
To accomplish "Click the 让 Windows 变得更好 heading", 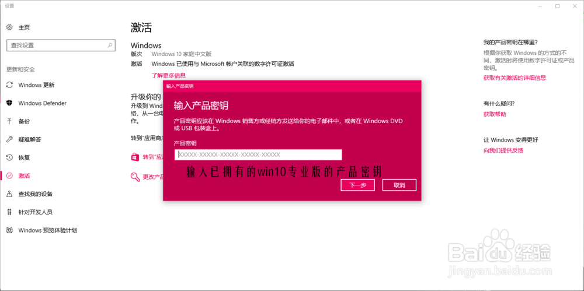I will pyautogui.click(x=510, y=140).
